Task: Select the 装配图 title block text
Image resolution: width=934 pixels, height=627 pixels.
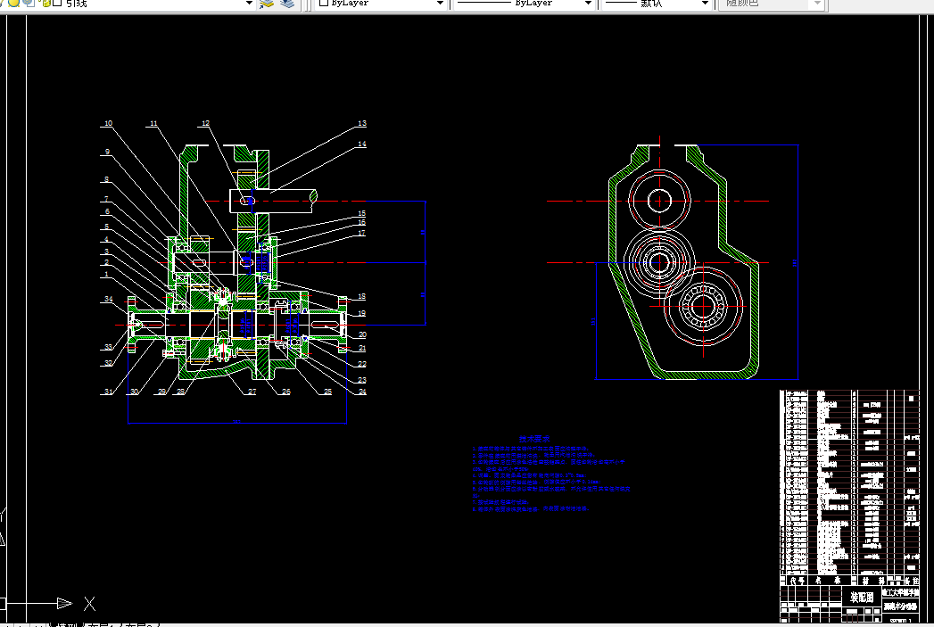Action: (862, 598)
